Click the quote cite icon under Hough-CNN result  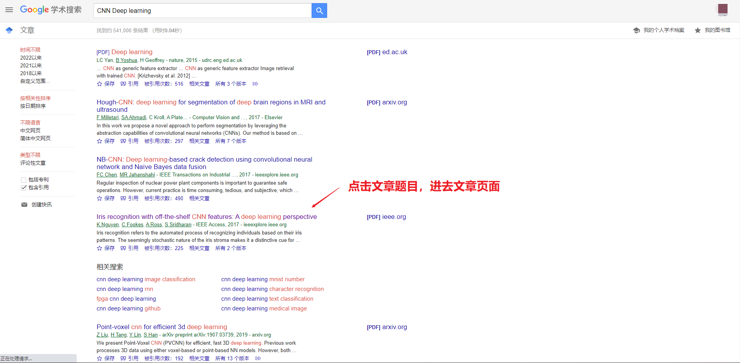(123, 141)
